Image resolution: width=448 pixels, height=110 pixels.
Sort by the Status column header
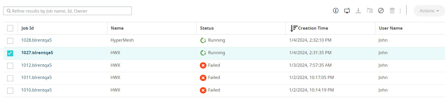pos(207,28)
